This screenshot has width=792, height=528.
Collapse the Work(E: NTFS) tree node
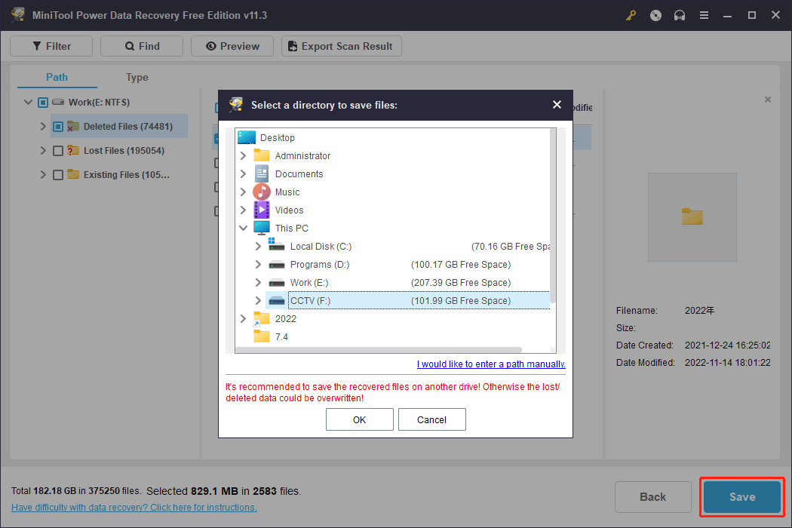[29, 102]
